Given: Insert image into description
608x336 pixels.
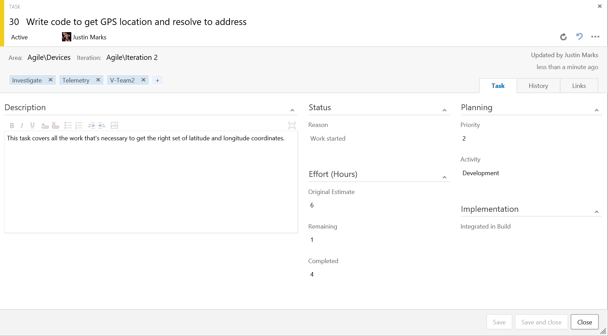Looking at the screenshot, I should point(114,126).
